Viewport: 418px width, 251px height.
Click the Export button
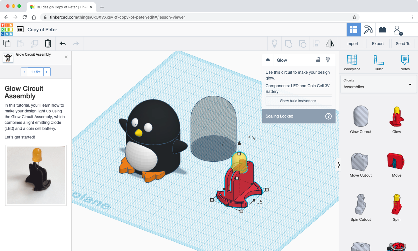pos(378,44)
